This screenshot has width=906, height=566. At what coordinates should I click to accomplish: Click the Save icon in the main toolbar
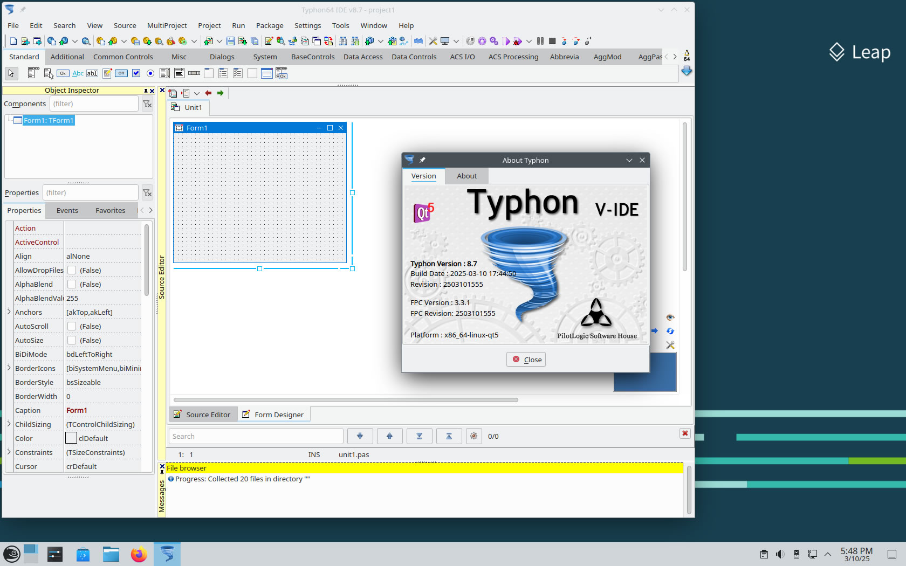(231, 41)
